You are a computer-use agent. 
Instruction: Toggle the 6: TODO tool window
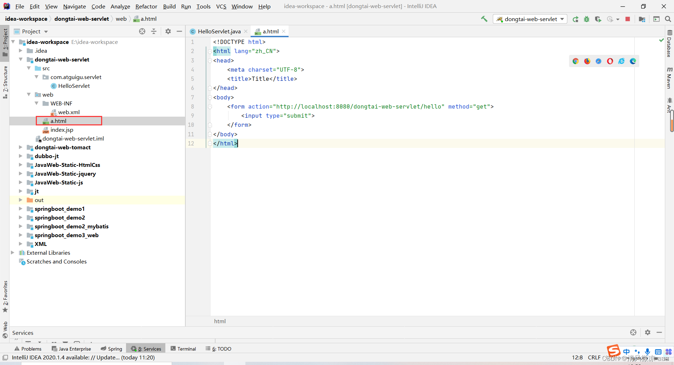218,349
